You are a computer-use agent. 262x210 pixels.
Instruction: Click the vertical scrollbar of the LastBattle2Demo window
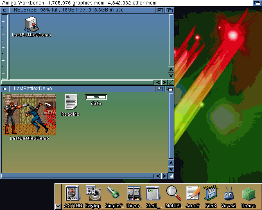click(171, 126)
